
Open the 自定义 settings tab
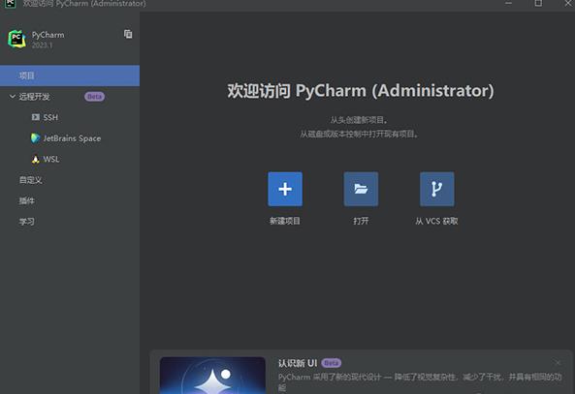point(30,180)
